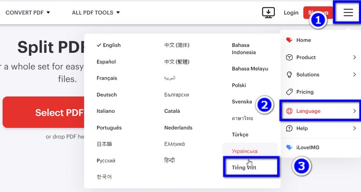The image size is (361, 192).
Task: Switch language to Français
Action: point(107,78)
